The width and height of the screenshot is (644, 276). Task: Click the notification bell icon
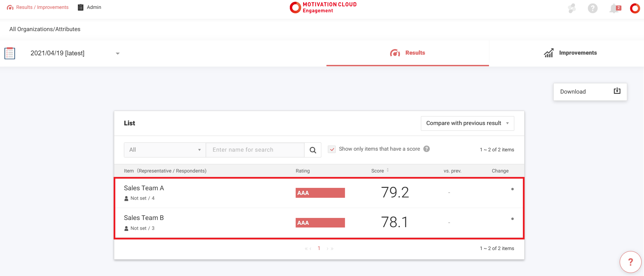pyautogui.click(x=614, y=8)
